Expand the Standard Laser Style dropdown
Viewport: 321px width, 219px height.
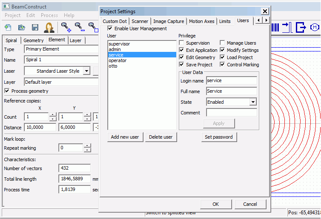86,71
